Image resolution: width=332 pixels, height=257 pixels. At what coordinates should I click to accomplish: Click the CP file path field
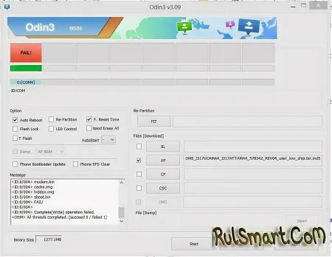tap(253, 175)
